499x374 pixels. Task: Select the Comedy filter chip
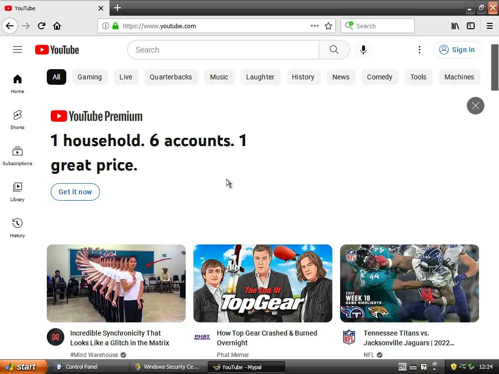pos(380,77)
